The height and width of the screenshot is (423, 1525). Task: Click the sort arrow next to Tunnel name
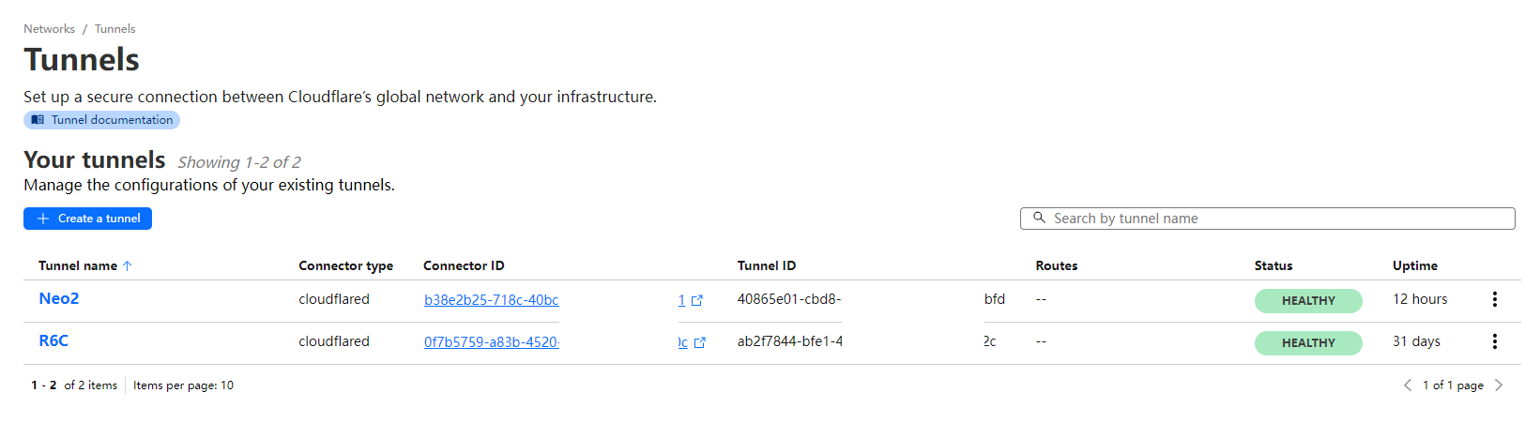click(128, 266)
